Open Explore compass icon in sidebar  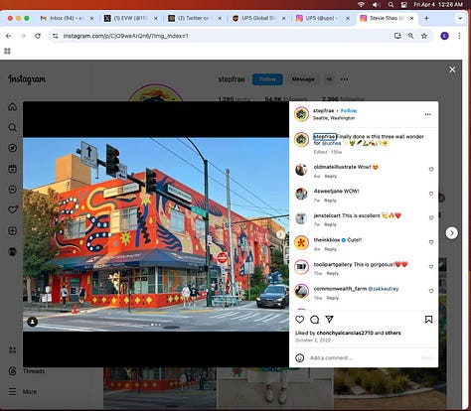pos(13,148)
